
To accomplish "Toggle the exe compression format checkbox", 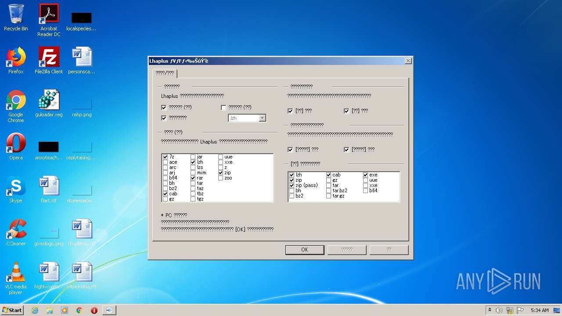I will point(366,175).
